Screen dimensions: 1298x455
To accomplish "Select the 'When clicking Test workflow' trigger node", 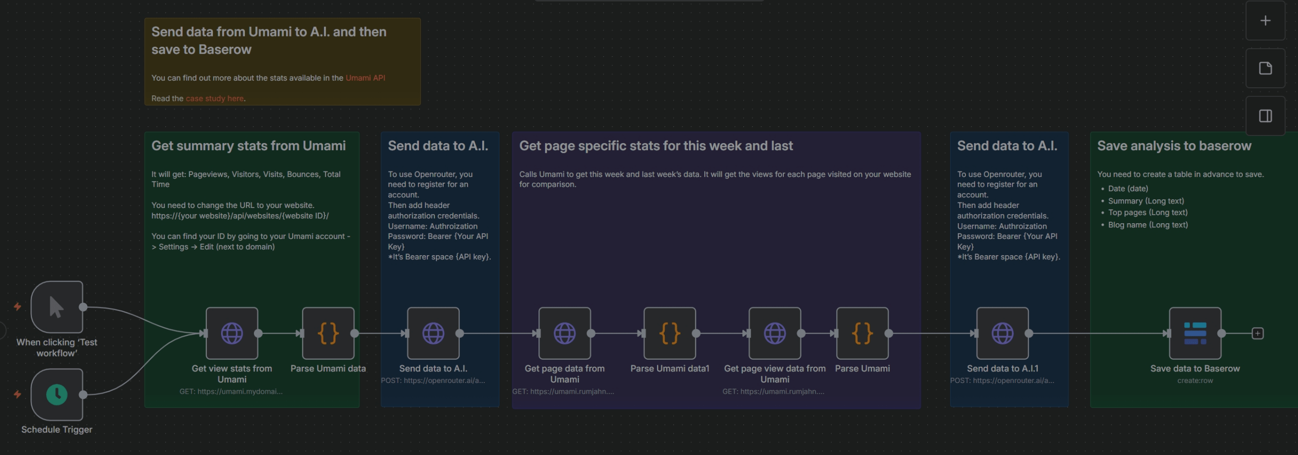I will (x=57, y=307).
